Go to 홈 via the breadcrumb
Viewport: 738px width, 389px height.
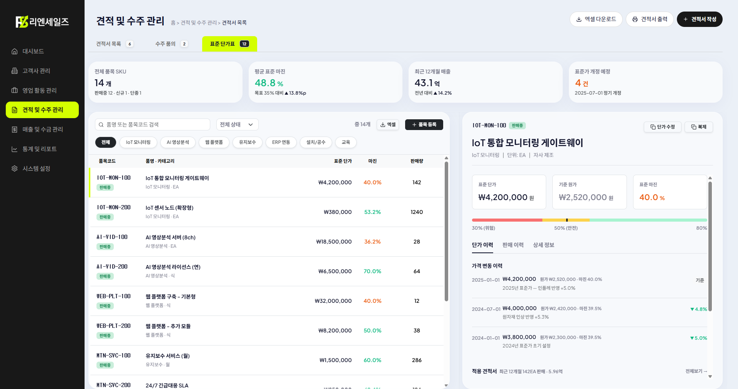pos(173,23)
